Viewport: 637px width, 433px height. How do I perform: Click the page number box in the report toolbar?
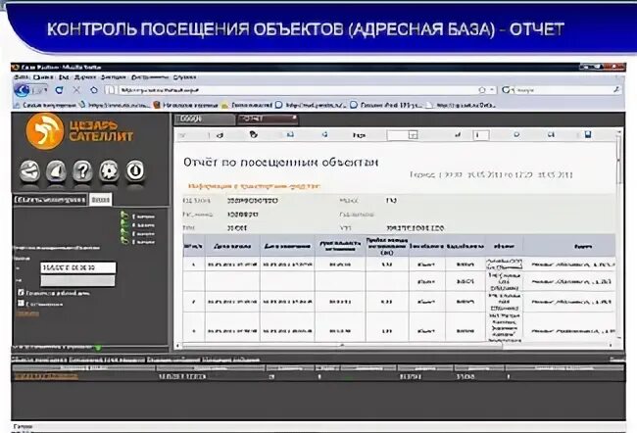[x=481, y=135]
